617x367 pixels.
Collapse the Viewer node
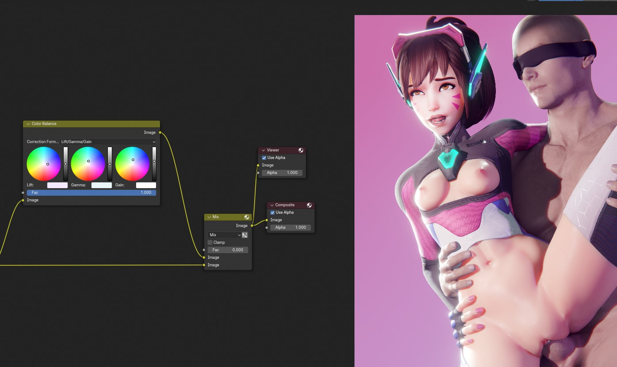coord(263,151)
